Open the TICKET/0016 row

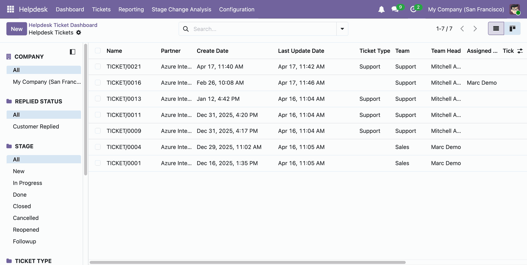click(x=307, y=83)
